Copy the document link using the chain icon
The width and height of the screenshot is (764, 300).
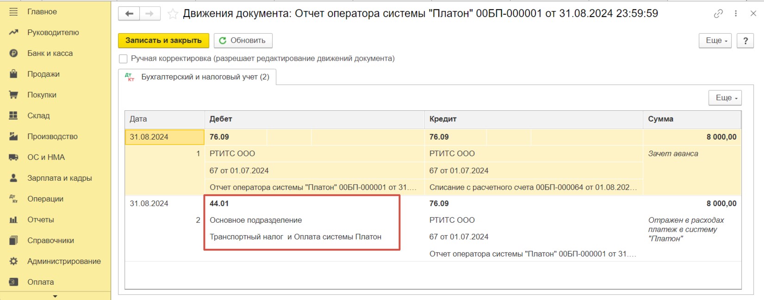718,14
